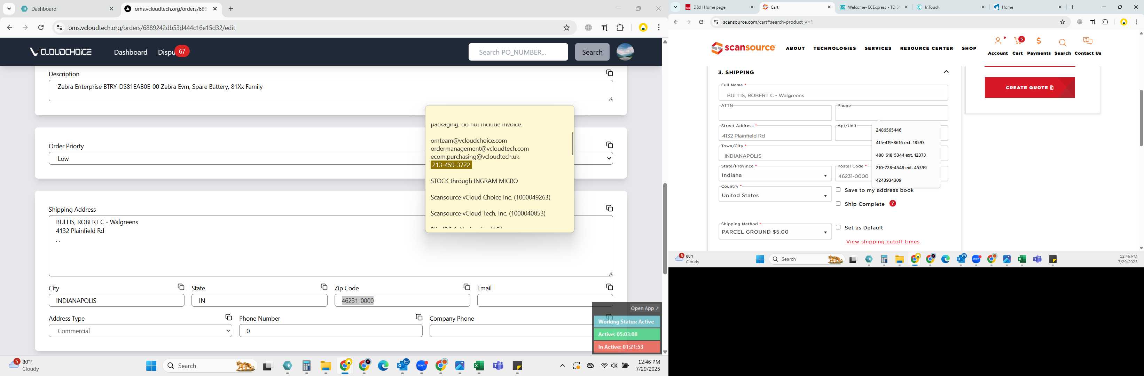Viewport: 1144px width, 376px height.
Task: Switch to the D&H Home page tab
Action: coord(720,7)
